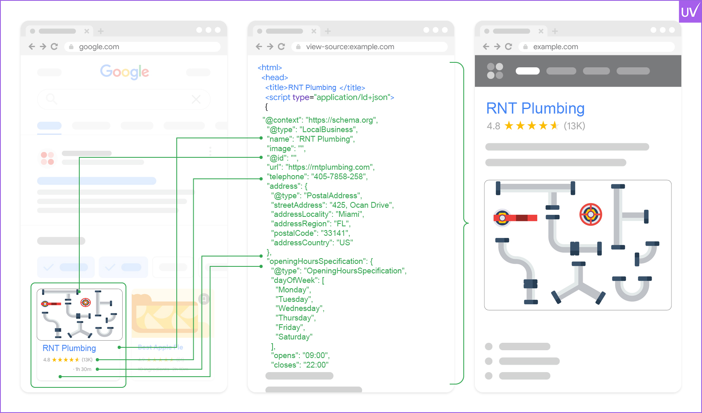
Task: Toggle the first checkmark filter chip
Action: tap(66, 267)
